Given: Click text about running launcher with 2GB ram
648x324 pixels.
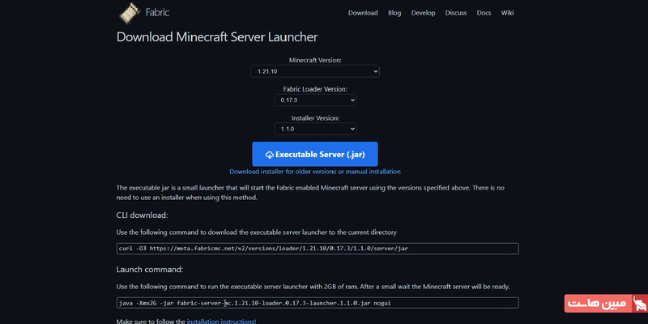Looking at the screenshot, I should click(x=313, y=287).
